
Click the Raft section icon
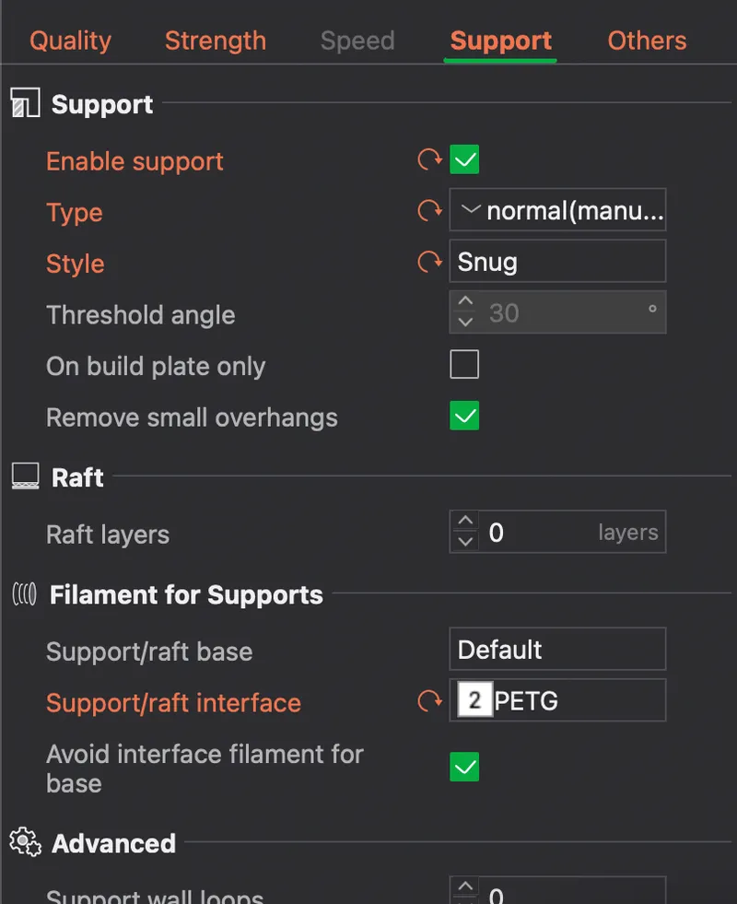tap(25, 476)
